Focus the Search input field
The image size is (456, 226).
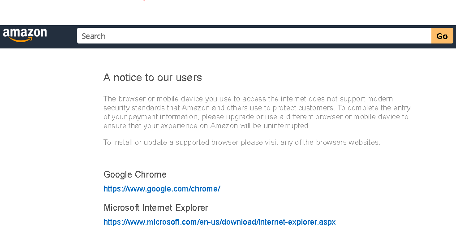tap(254, 36)
